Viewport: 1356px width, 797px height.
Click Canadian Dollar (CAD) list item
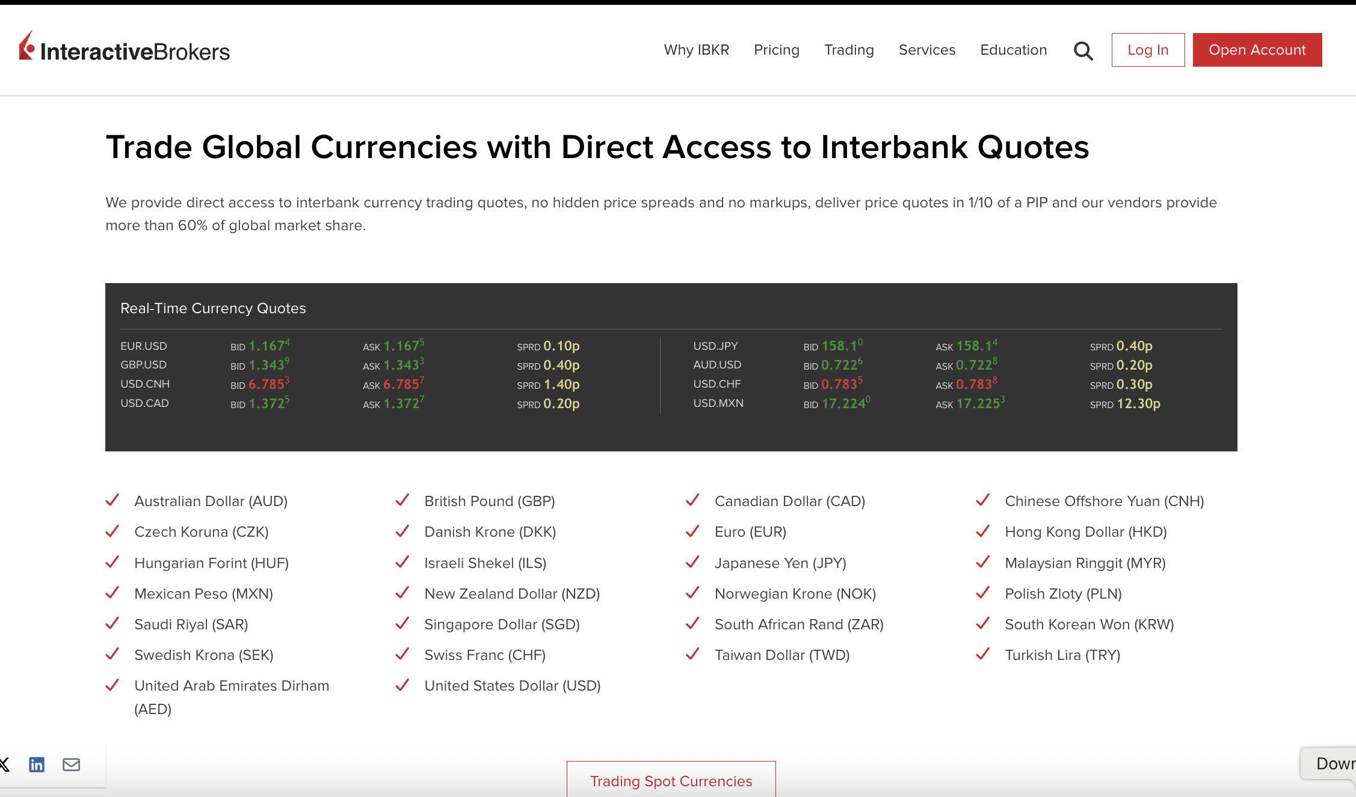click(x=790, y=501)
